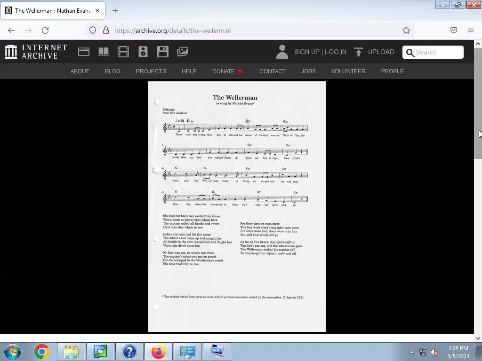Open the Audio speaker icon
482x361 pixels.
[x=143, y=52]
